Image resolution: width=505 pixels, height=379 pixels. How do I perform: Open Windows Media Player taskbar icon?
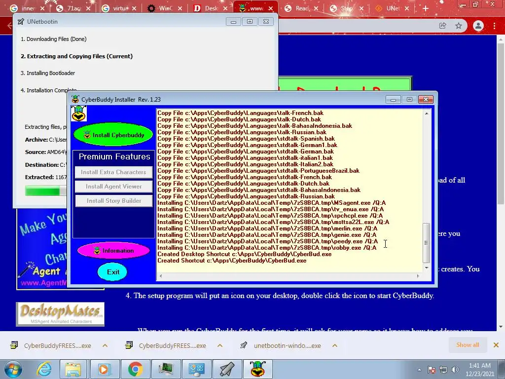click(104, 369)
